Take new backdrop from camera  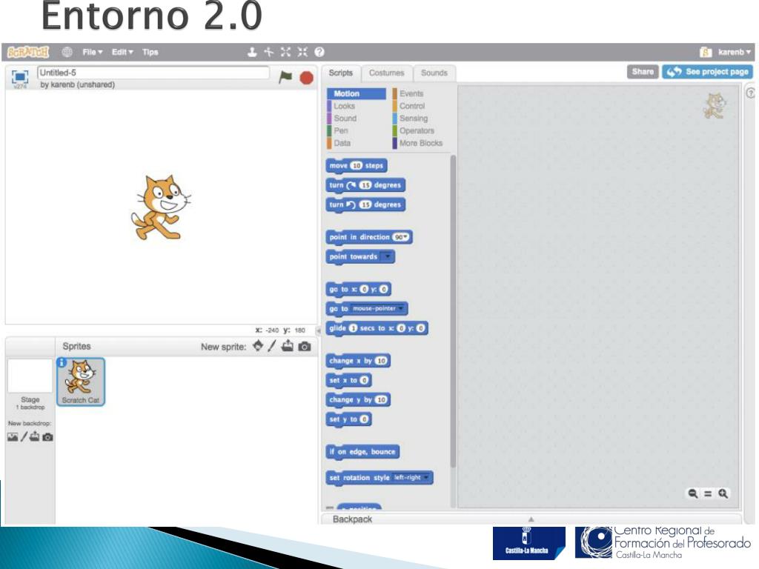pos(47,437)
